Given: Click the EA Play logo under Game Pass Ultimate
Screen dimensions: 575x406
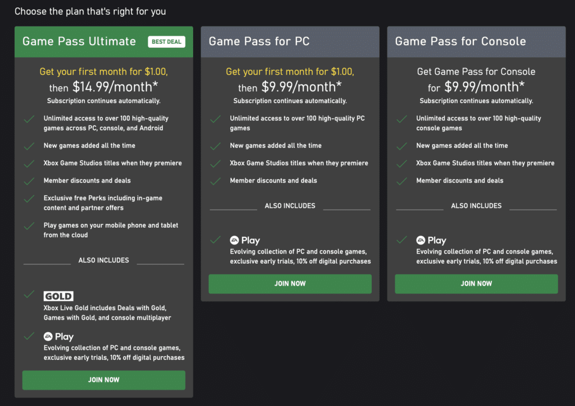Looking at the screenshot, I should click(58, 336).
